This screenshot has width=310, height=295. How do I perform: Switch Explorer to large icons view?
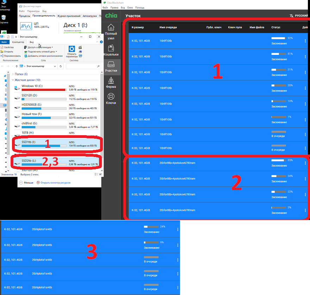[x=101, y=174]
